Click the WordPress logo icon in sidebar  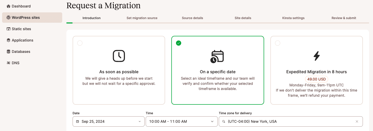coord(8,18)
